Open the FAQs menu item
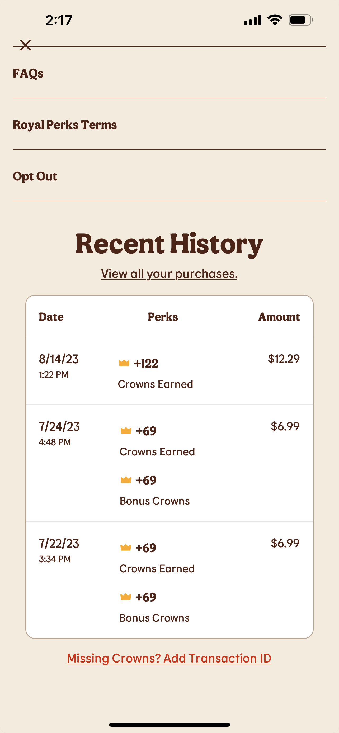The width and height of the screenshot is (339, 733). coord(28,73)
